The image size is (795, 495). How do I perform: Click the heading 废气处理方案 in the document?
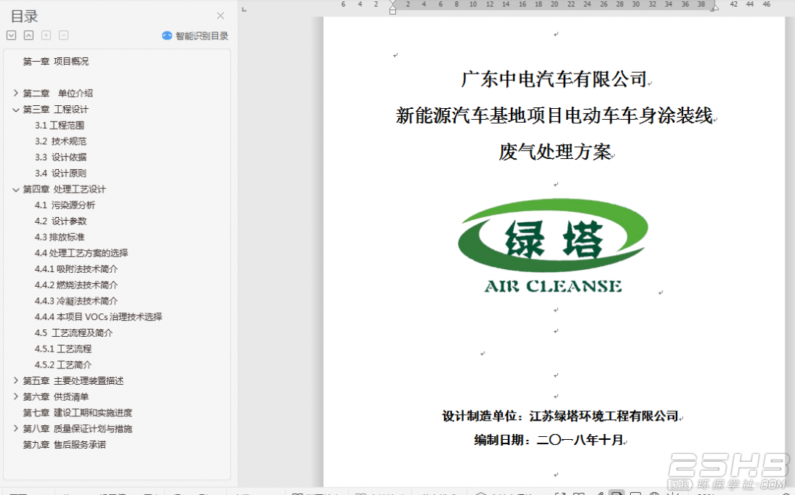555,152
